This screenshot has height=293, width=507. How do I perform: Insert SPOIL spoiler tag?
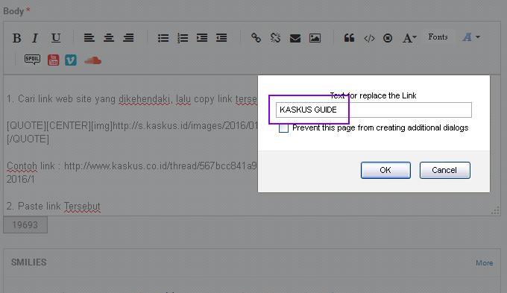point(32,60)
